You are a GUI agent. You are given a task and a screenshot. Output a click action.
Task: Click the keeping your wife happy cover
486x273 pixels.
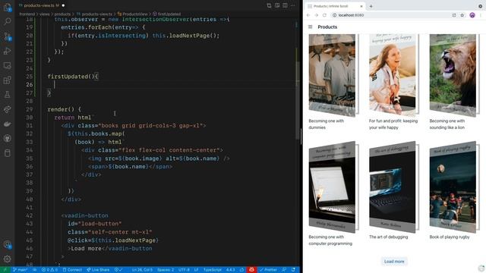(393, 75)
